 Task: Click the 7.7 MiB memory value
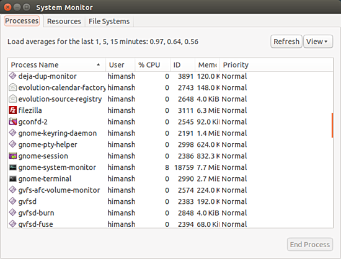pyautogui.click(x=208, y=167)
